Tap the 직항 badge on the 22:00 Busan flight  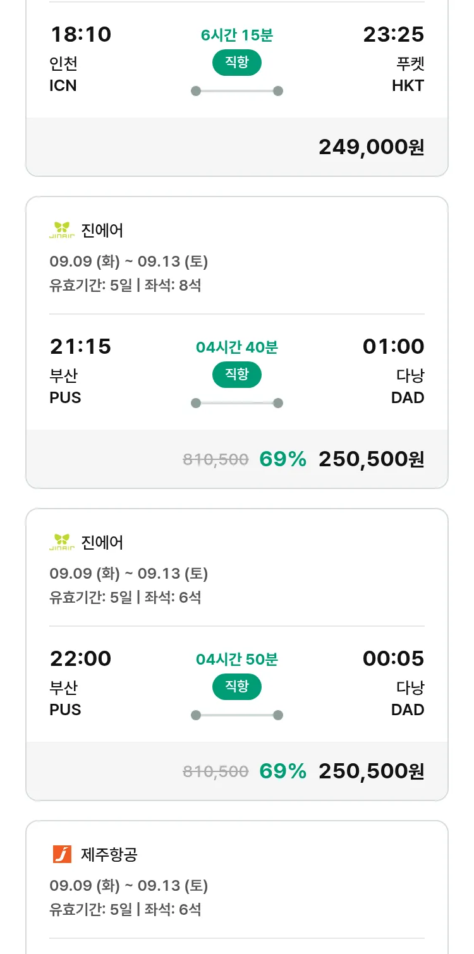tap(236, 687)
